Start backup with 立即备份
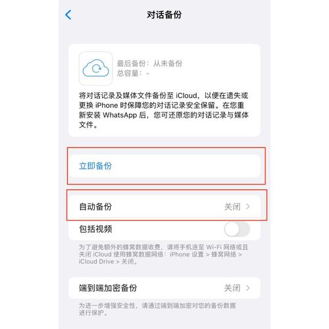The image size is (329, 329). tap(164, 166)
